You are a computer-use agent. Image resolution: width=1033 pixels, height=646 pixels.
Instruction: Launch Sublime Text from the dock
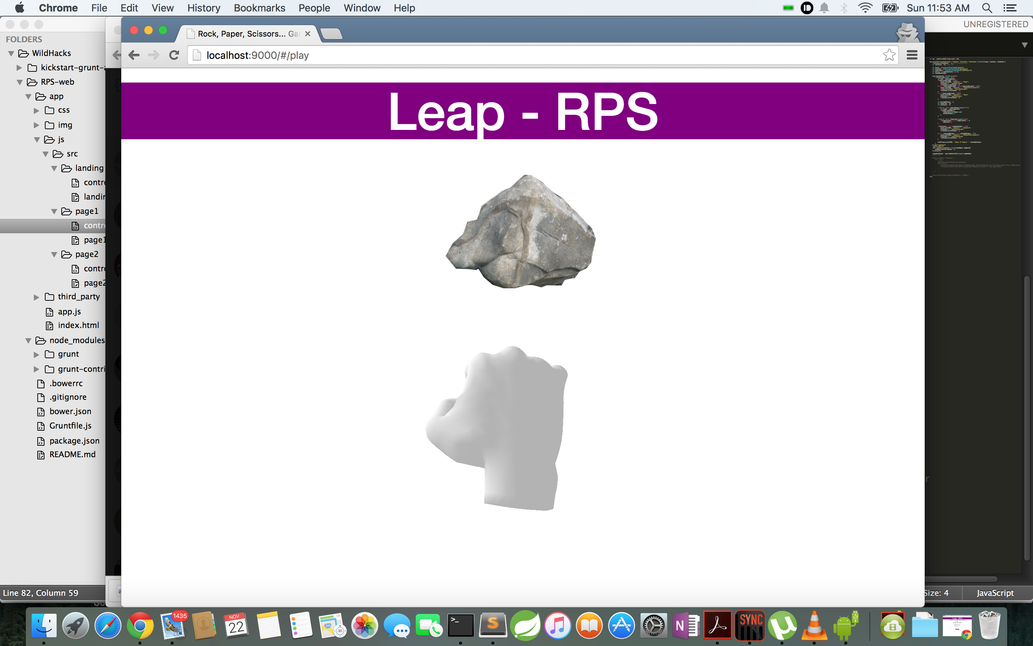492,626
